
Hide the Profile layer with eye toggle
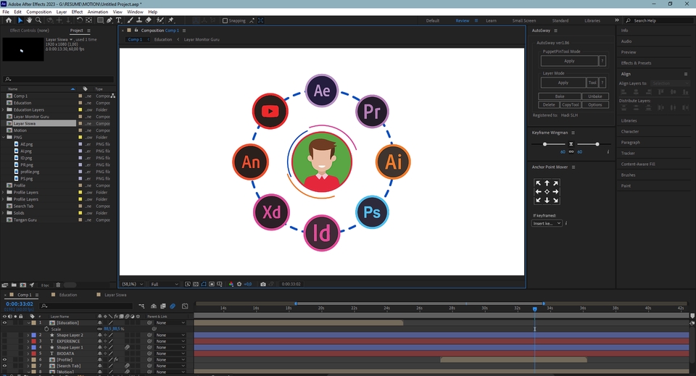click(x=4, y=359)
